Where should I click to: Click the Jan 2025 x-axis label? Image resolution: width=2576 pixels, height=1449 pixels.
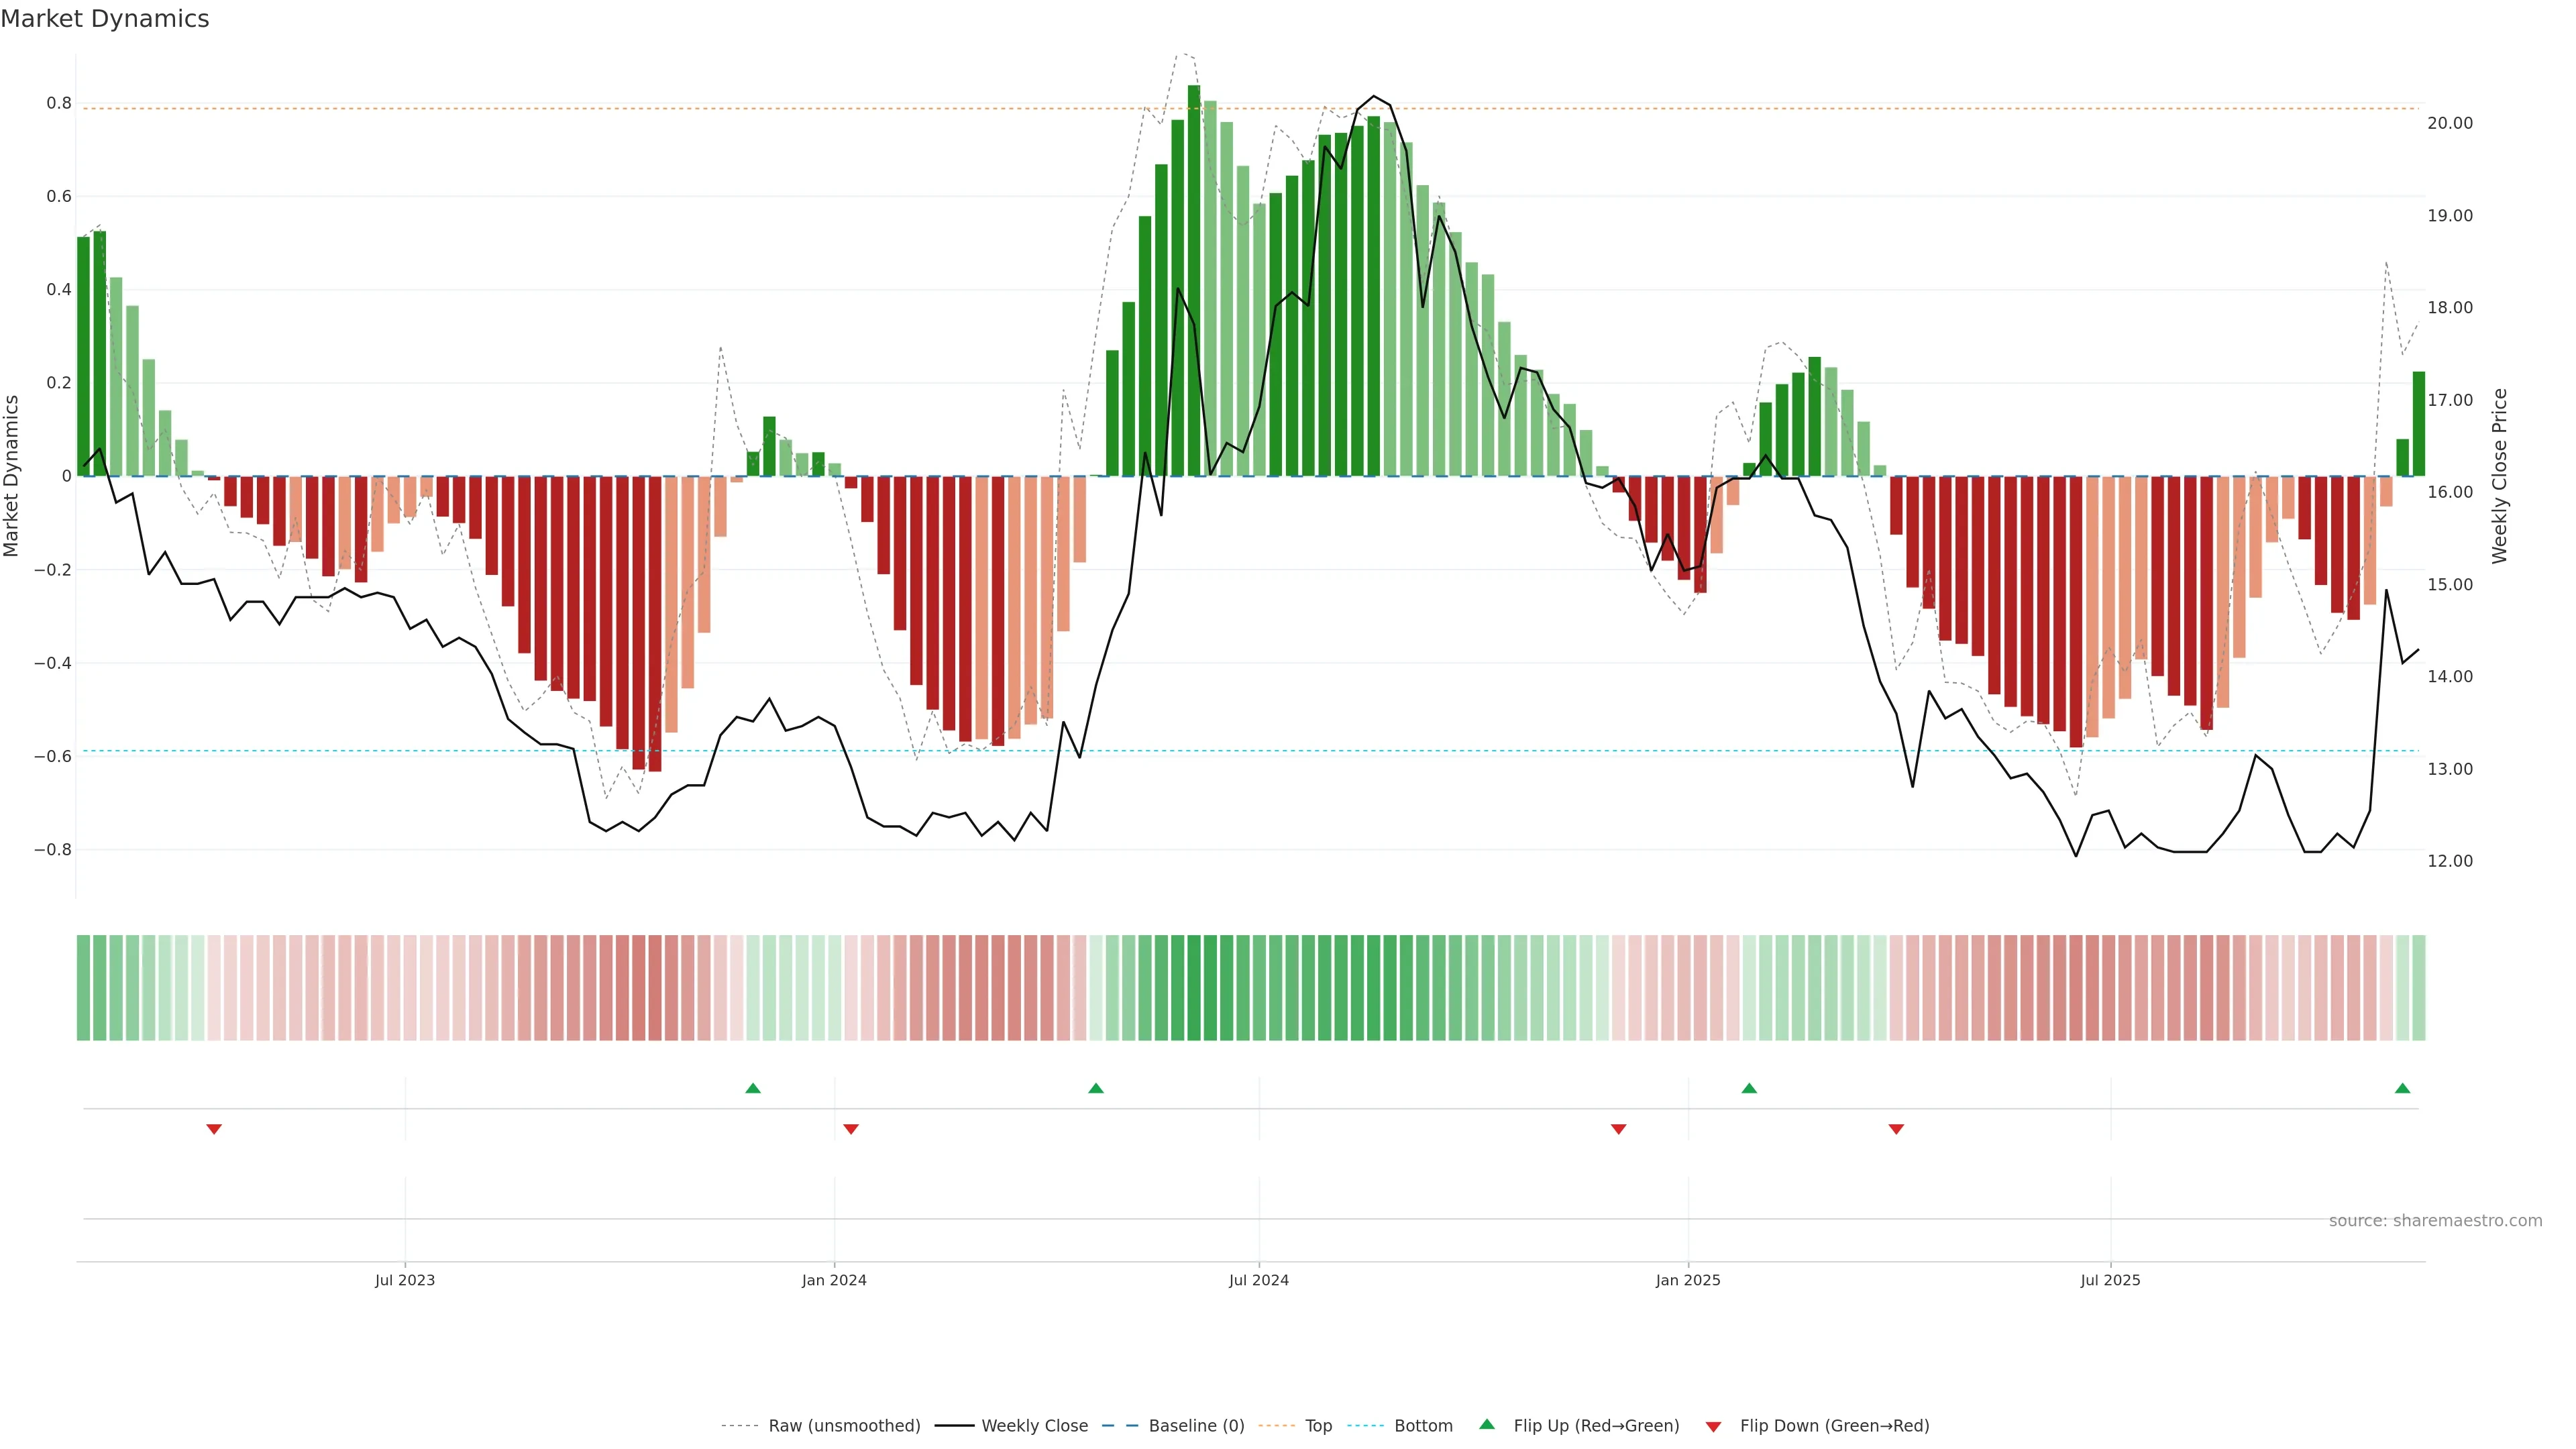1688,1280
